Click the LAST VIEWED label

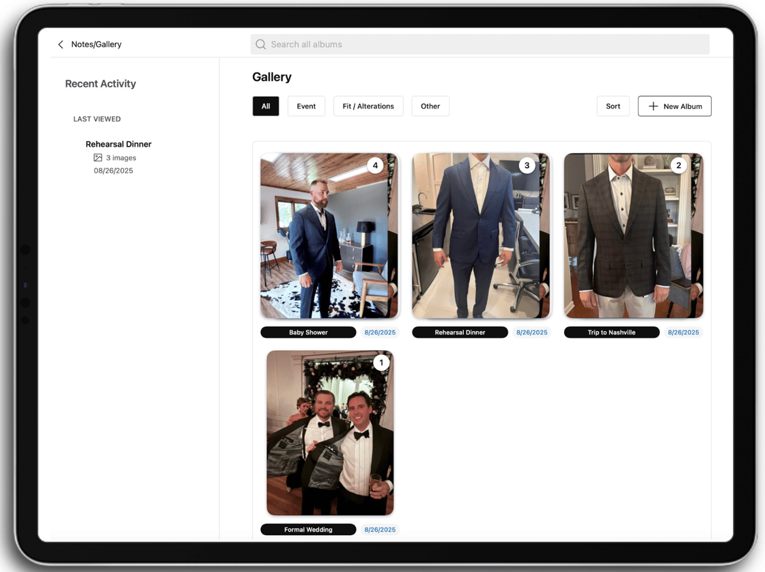(97, 119)
